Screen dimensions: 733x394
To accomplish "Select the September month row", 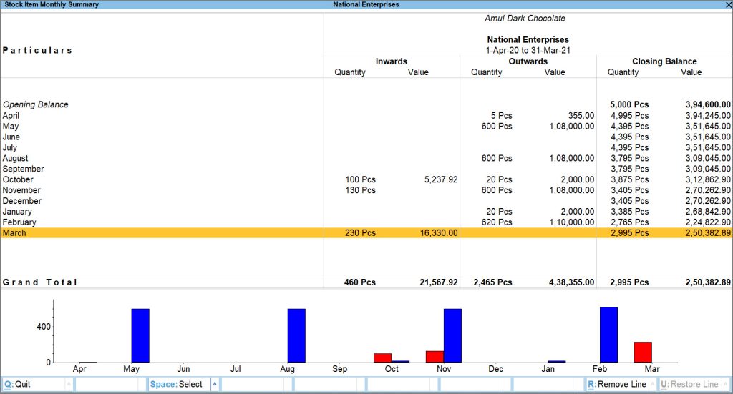I will click(x=366, y=169).
